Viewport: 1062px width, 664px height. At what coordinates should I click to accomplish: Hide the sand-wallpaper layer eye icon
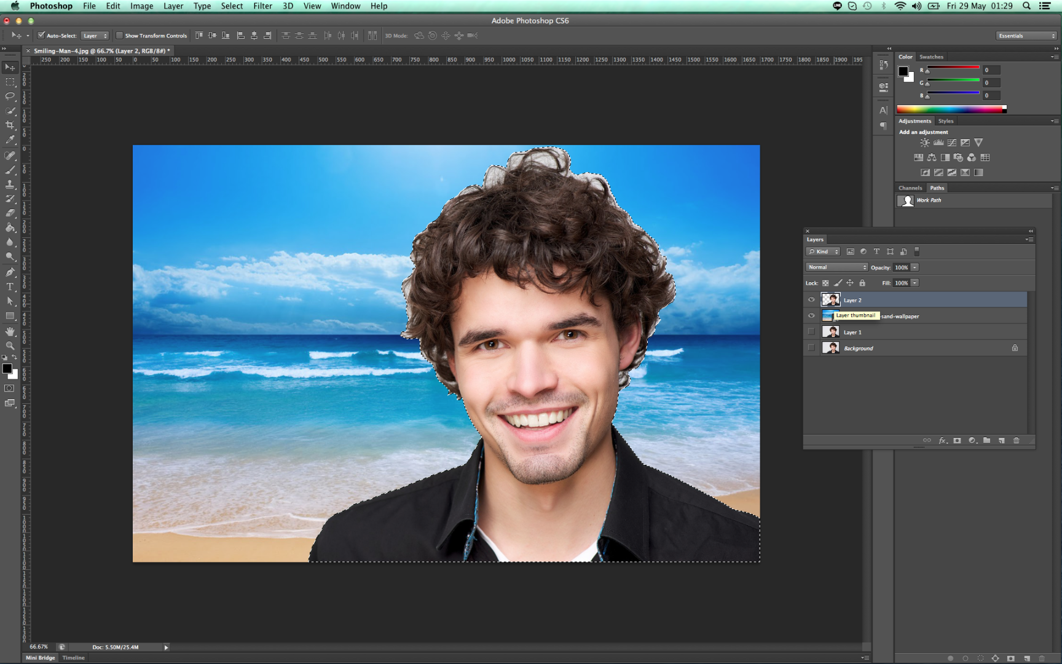pyautogui.click(x=811, y=316)
